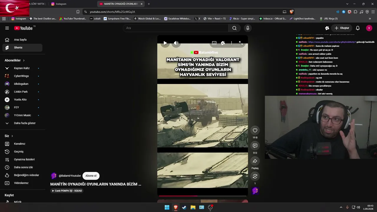Click the address bar URL
This screenshot has height=212, width=377.
tap(112, 12)
